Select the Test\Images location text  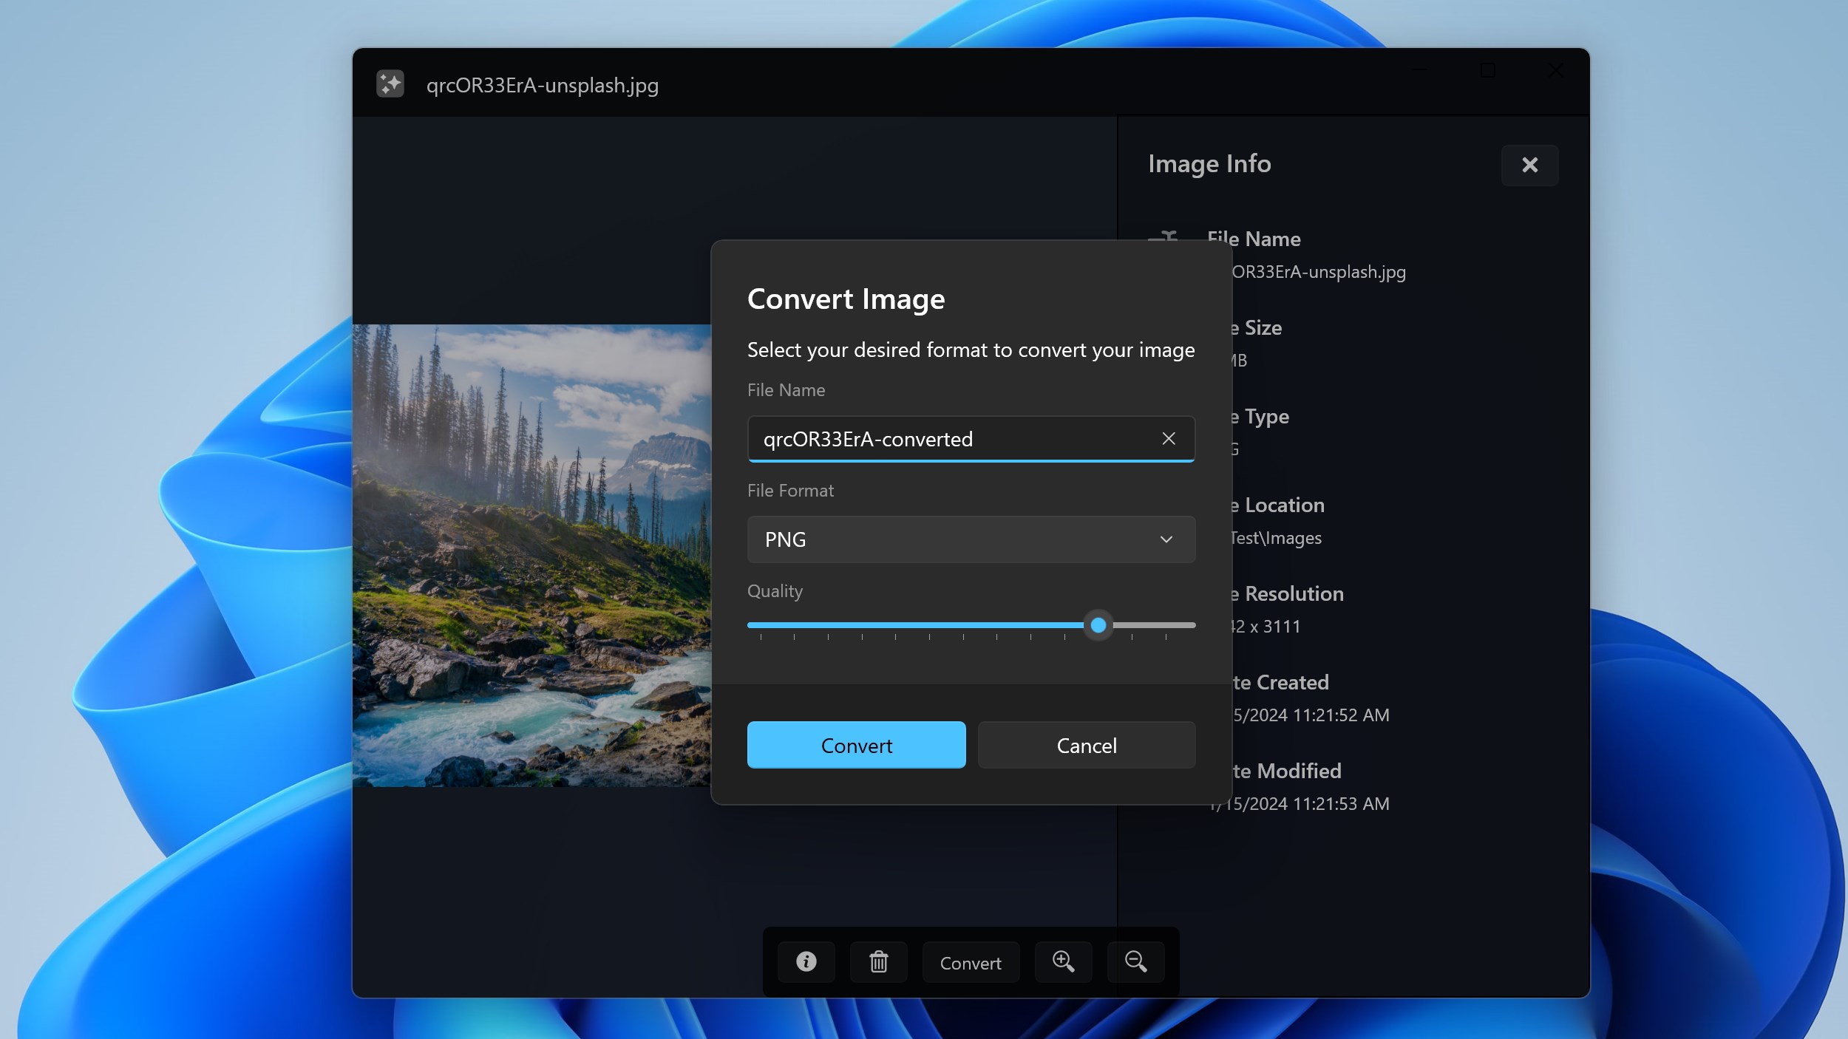click(x=1277, y=538)
